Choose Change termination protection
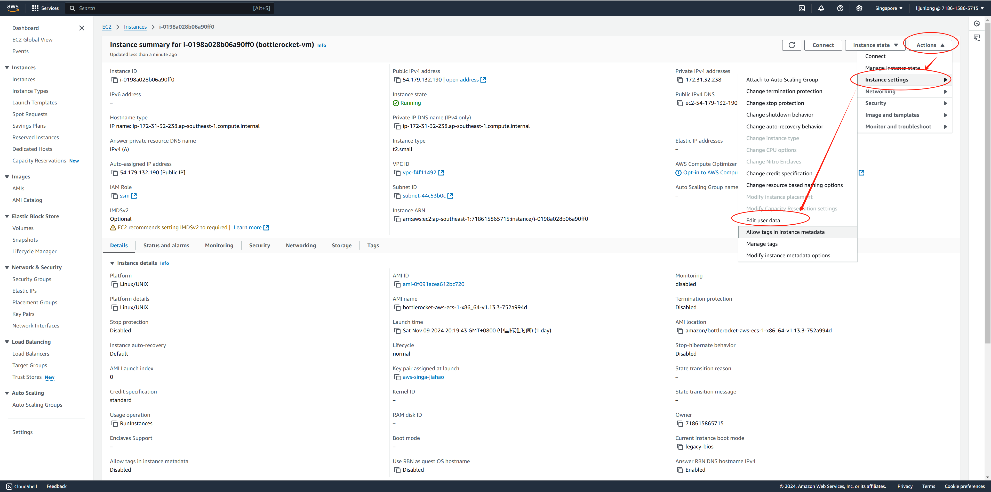 coord(797,91)
